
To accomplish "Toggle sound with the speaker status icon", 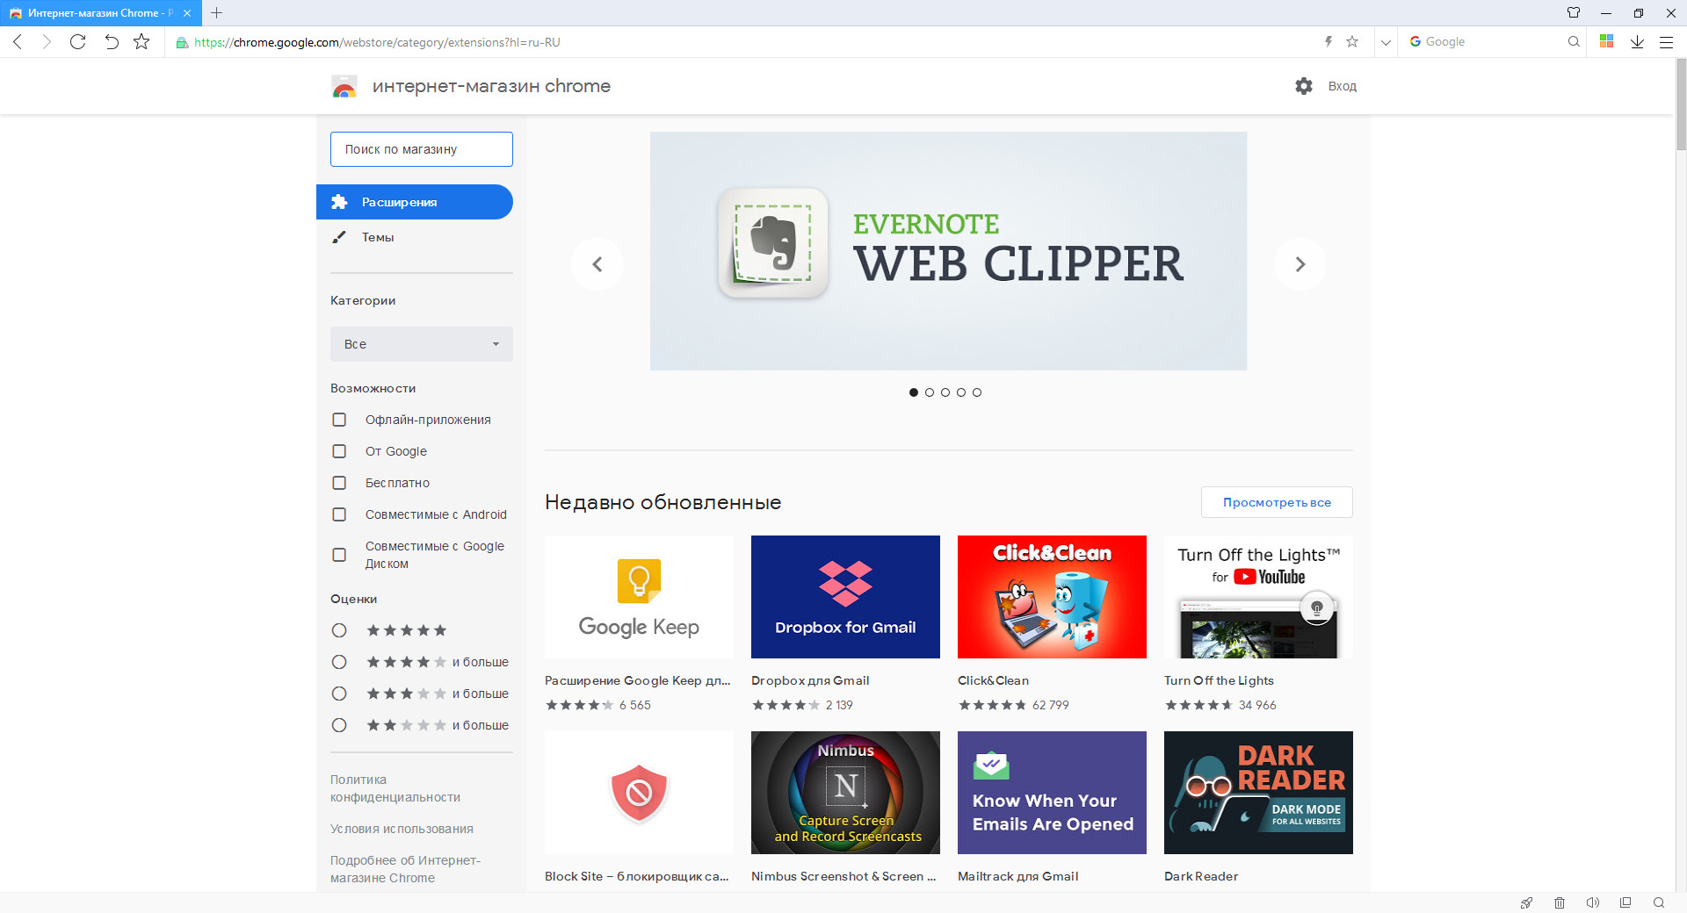I will (x=1592, y=902).
